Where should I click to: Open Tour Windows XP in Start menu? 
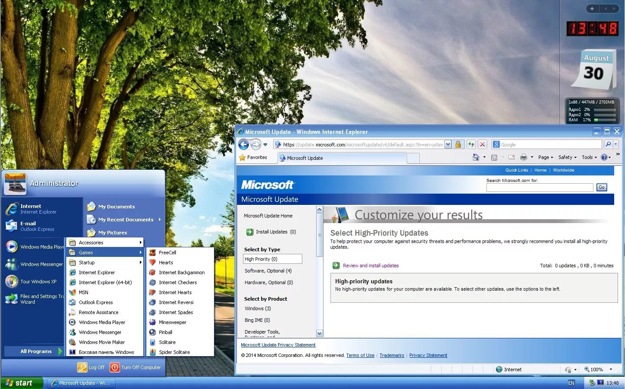point(34,282)
